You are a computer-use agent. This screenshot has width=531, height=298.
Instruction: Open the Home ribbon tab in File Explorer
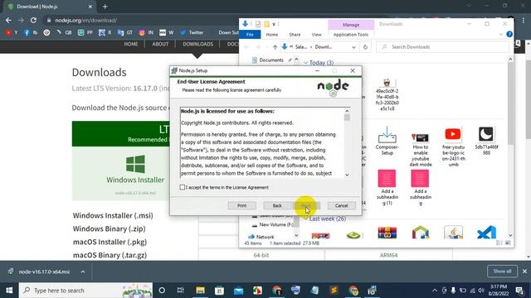coord(272,35)
